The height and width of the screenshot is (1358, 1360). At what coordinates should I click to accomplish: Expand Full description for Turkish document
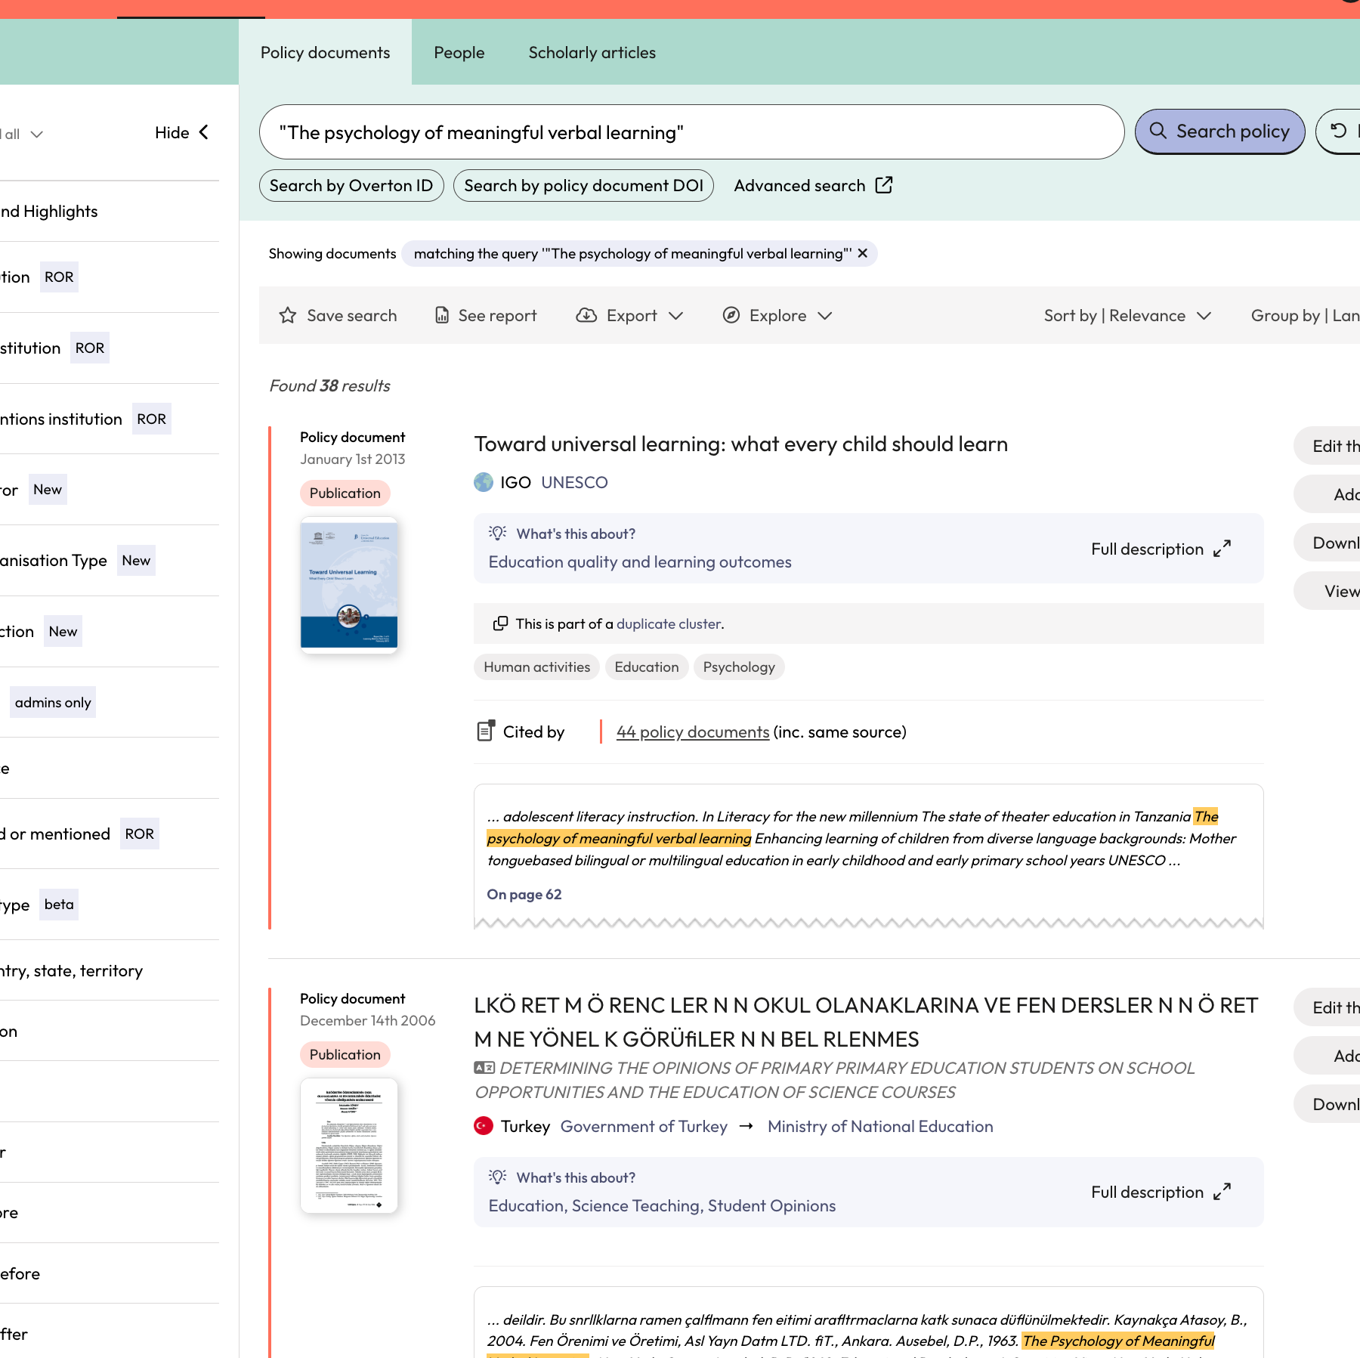[1161, 1192]
